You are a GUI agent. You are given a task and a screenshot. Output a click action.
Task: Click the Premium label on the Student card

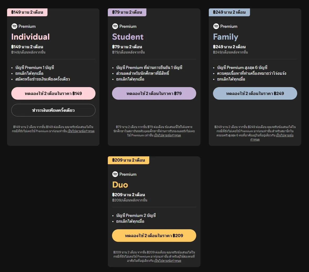pos(128,26)
